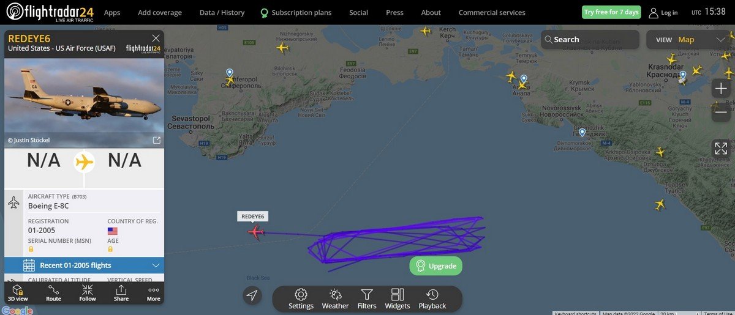The image size is (735, 315).
Task: Show the Route of REDEYE6
Action: [53, 293]
